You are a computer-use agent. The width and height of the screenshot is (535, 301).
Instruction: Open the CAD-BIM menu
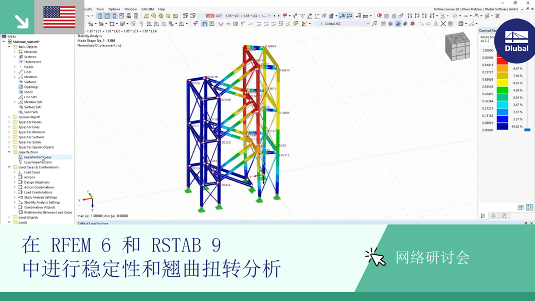point(148,9)
